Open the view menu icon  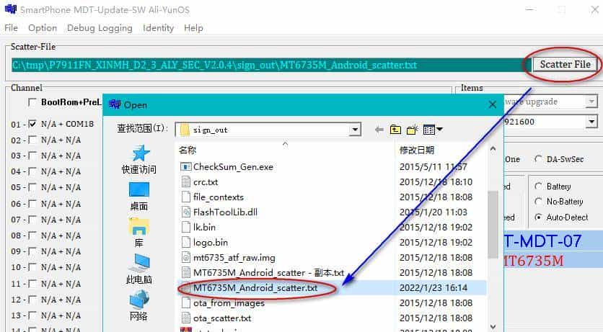(432, 130)
